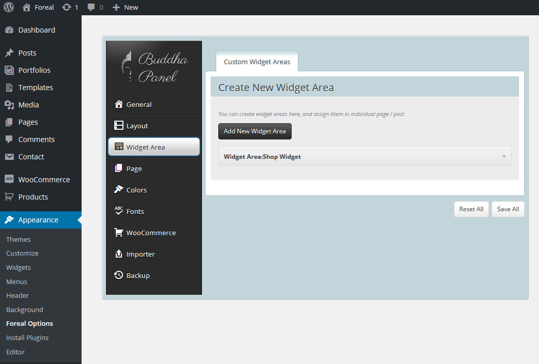Switch to Custom Widget Areas tab

pyautogui.click(x=257, y=62)
